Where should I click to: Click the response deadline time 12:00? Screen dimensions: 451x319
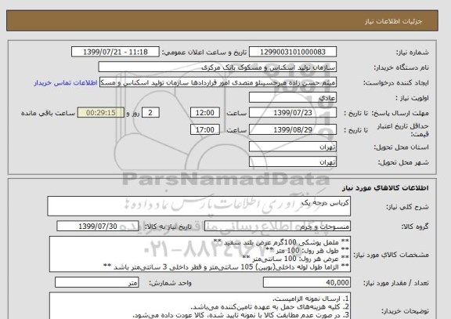(205, 113)
